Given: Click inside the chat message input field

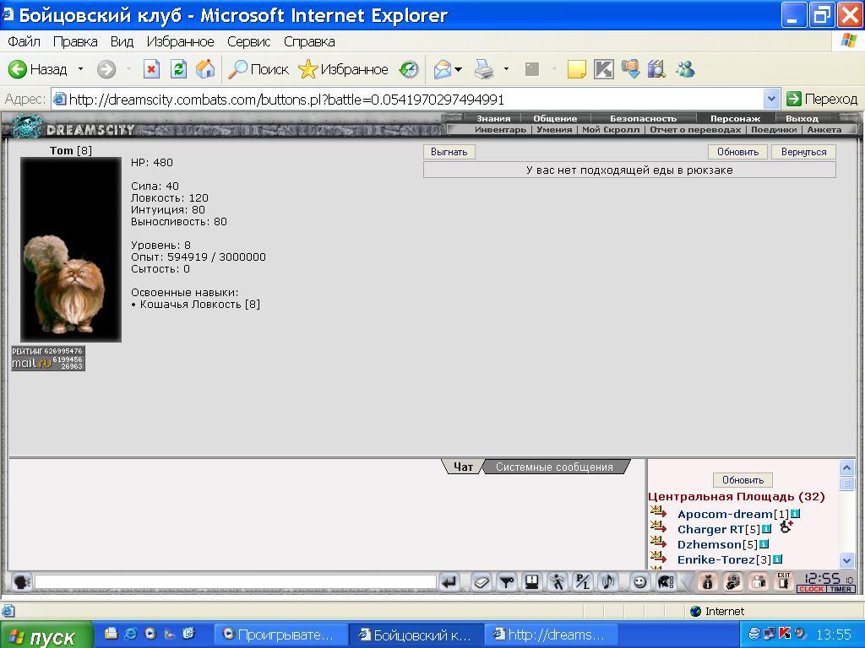Looking at the screenshot, I should click(x=236, y=582).
